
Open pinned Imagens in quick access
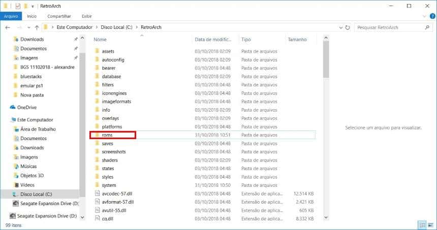click(x=29, y=58)
